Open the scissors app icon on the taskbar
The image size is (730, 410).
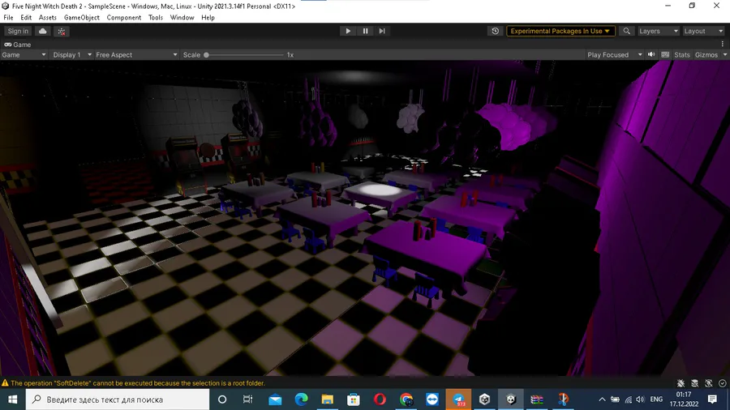(564, 399)
